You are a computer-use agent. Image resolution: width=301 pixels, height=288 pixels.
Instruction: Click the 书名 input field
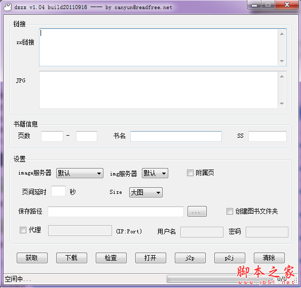(x=176, y=136)
